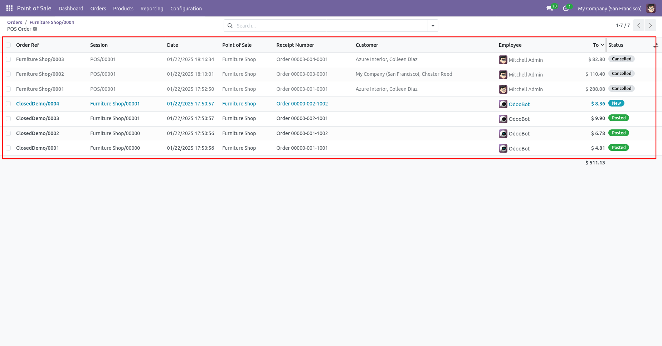Open the activities clock icon
This screenshot has height=346, width=662.
coord(566,8)
